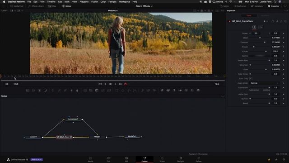The height and width of the screenshot is (163, 289).
Task: Add an Ellipse mask from toolbar
Action: click(123, 91)
